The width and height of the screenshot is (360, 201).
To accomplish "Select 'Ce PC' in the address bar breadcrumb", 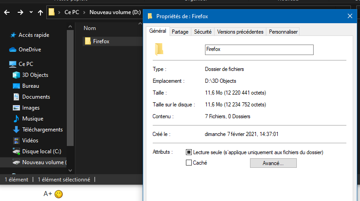I will 72,12.
